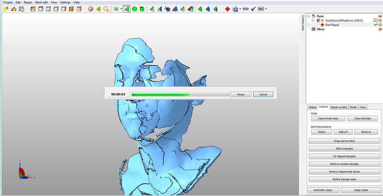
Task: Click the magnifier zoom icon in toolbar
Action: 106,9
